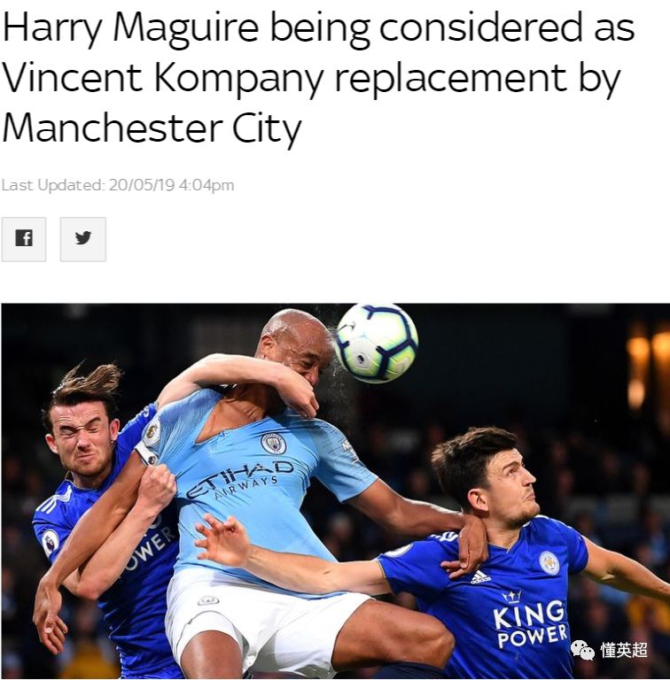
Task: Click the Last Updated timestamp
Action: tap(118, 185)
